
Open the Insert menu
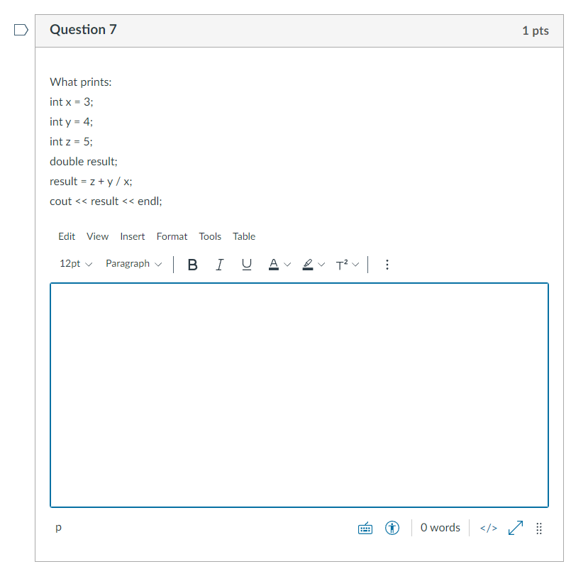[133, 236]
